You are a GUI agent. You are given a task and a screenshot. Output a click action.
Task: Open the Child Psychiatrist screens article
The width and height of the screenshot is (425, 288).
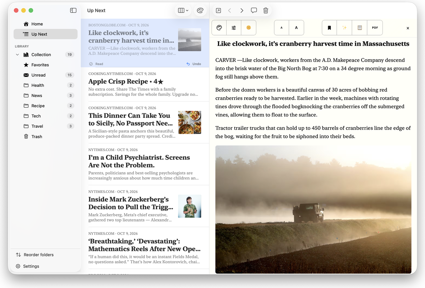point(145,164)
